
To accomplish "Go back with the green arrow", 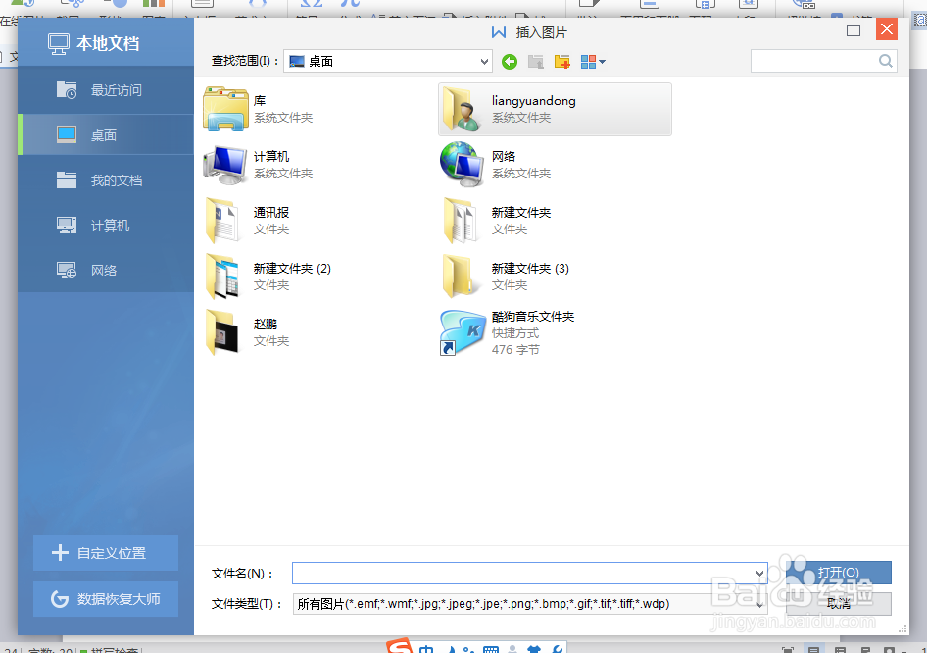I will point(510,61).
